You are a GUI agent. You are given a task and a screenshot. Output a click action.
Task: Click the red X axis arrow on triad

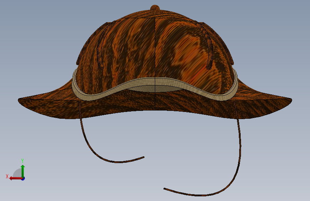(x=15, y=178)
